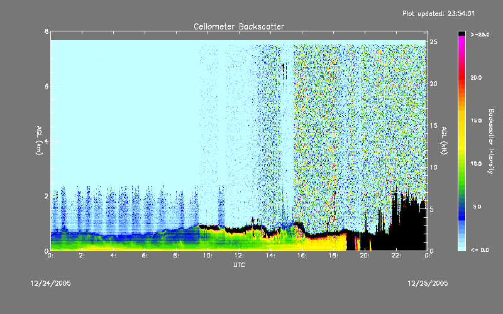Screen dimensions: 503x314
Task: Click the 5.0 colorbar label
Action: (477, 207)
